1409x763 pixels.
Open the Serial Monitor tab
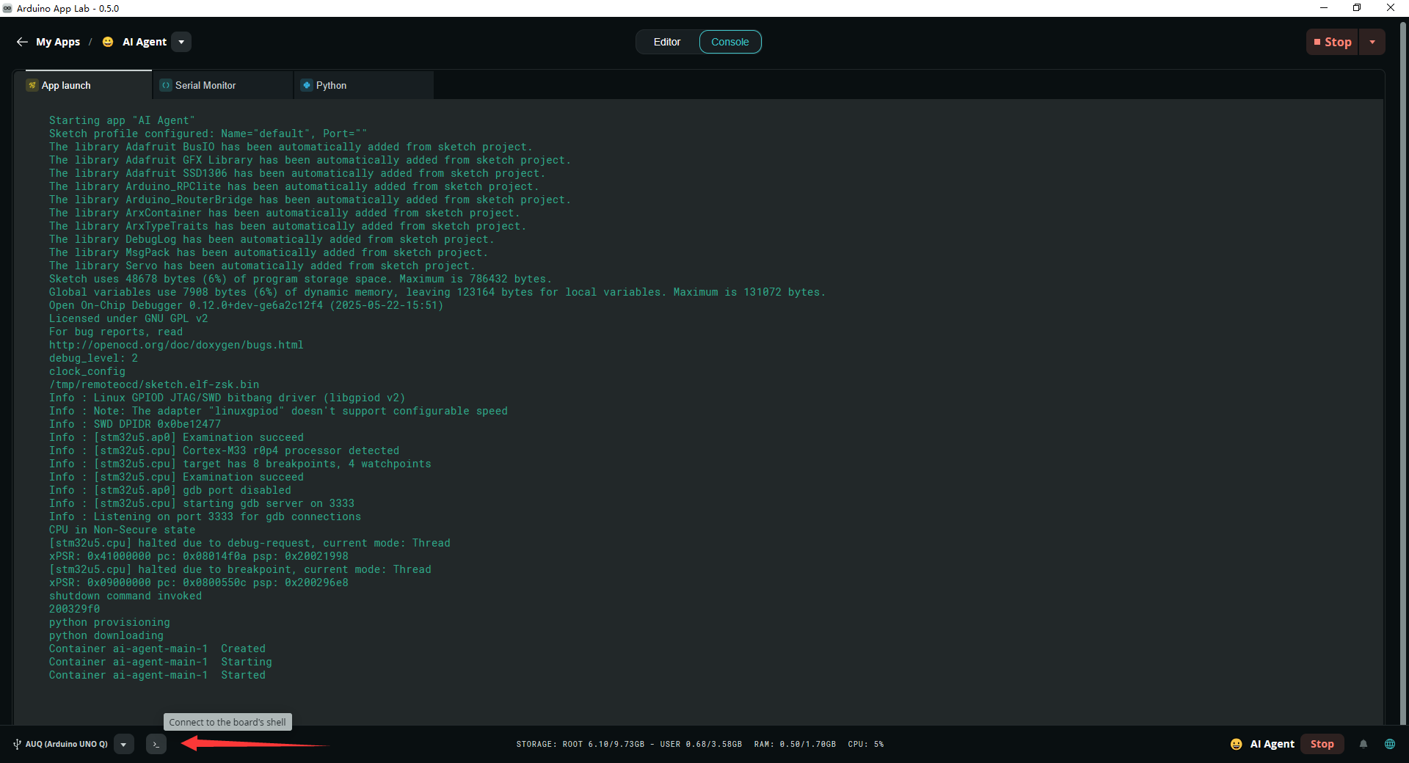tap(223, 85)
